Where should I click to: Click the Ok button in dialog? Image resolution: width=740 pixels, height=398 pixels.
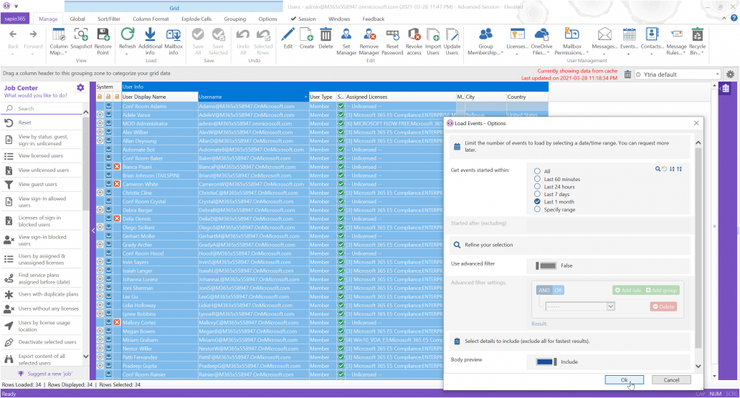coord(625,379)
